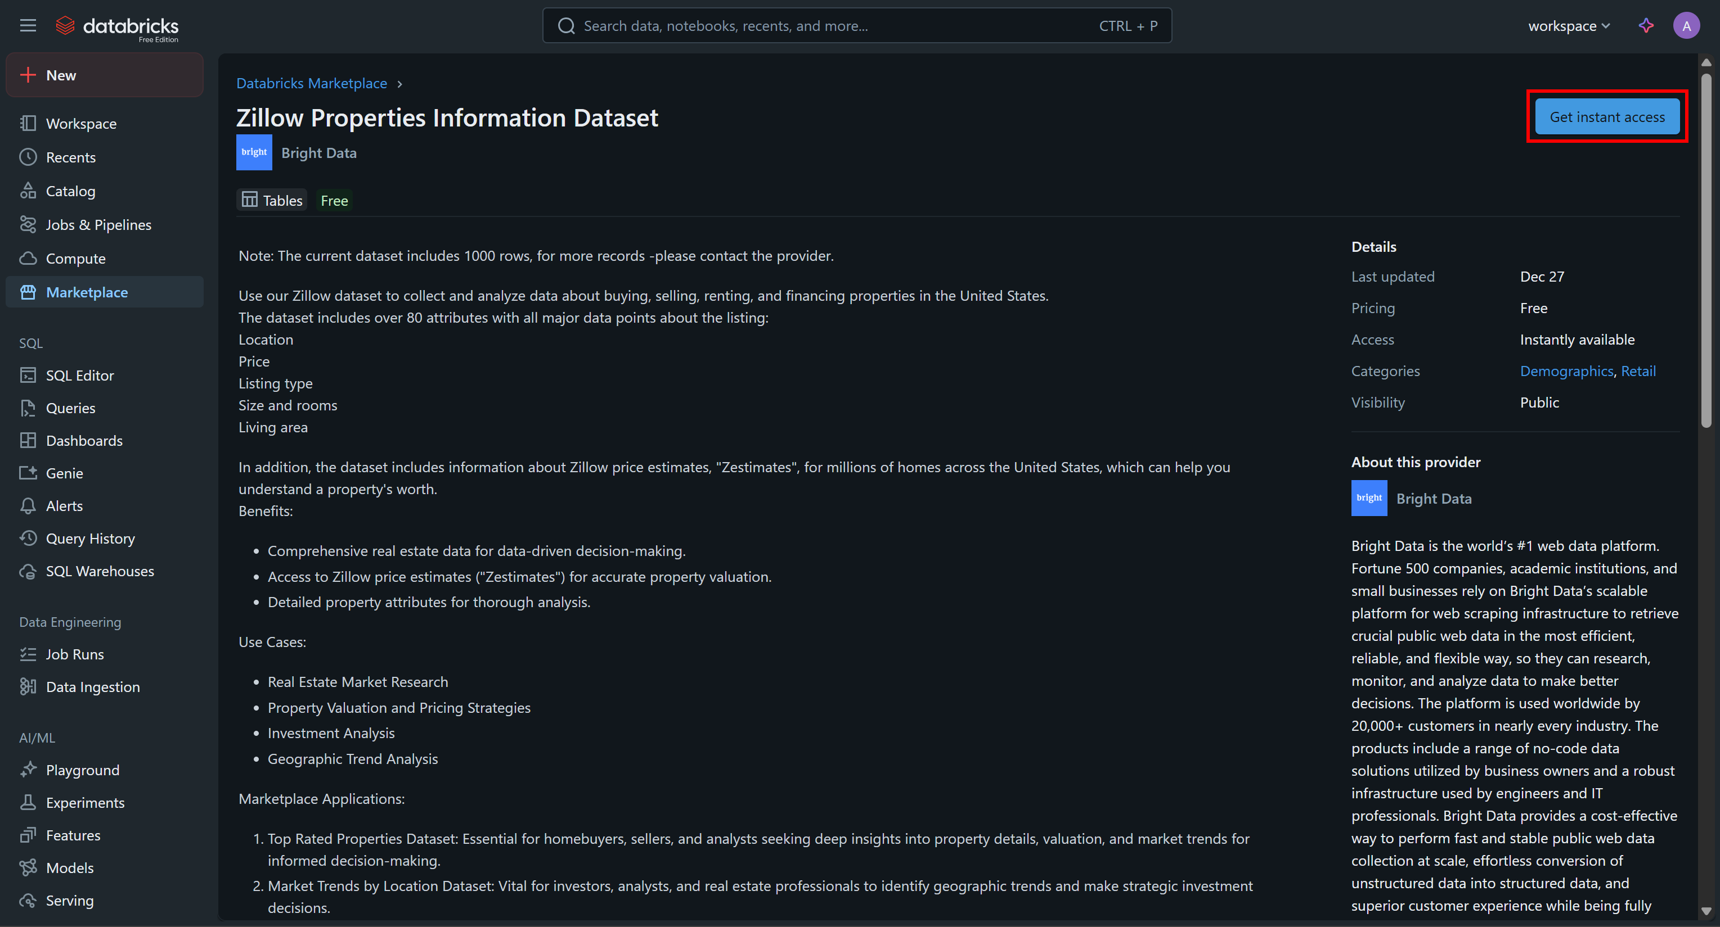Open the Compute page
This screenshot has width=1720, height=927.
pyautogui.click(x=75, y=258)
